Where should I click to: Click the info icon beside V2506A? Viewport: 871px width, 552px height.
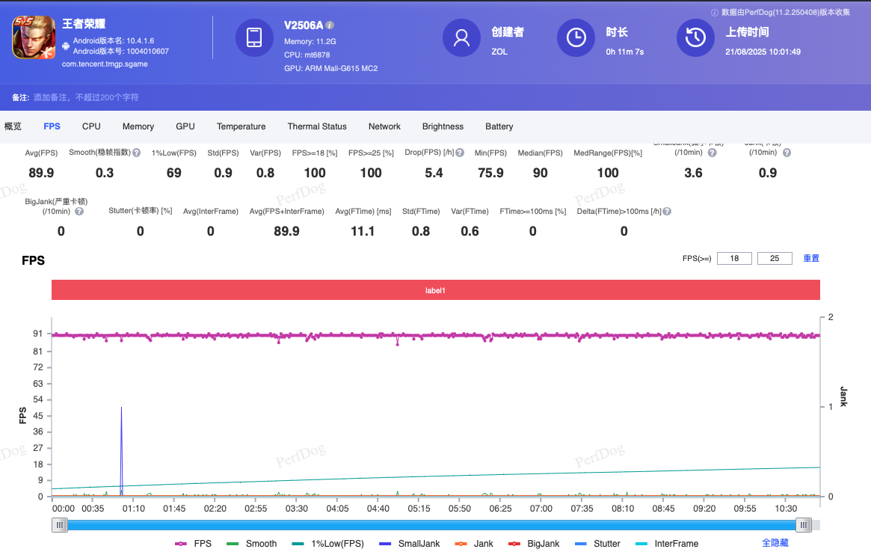[x=330, y=25]
